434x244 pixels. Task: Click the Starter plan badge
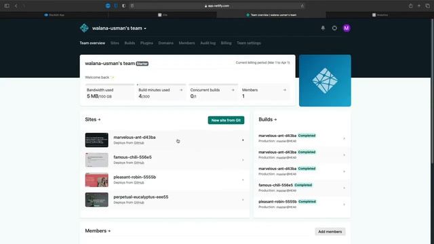[x=142, y=64]
